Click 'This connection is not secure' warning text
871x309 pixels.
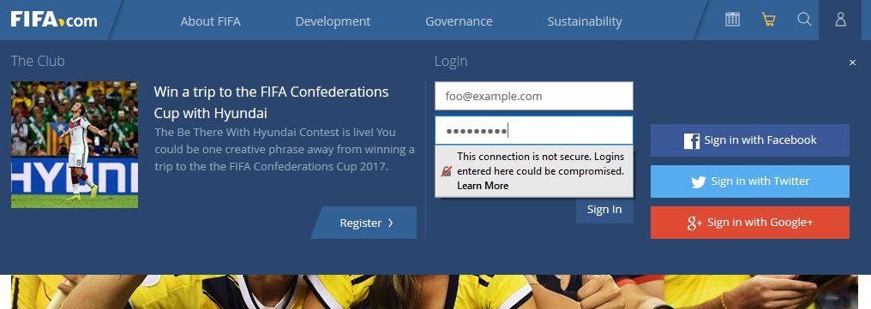(540, 163)
